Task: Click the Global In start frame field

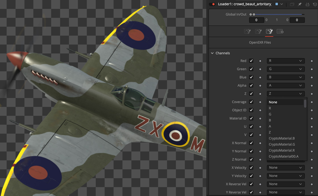Action: pyautogui.click(x=256, y=20)
